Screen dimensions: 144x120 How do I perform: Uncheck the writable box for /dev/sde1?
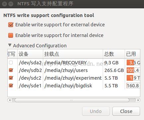(x=11, y=86)
